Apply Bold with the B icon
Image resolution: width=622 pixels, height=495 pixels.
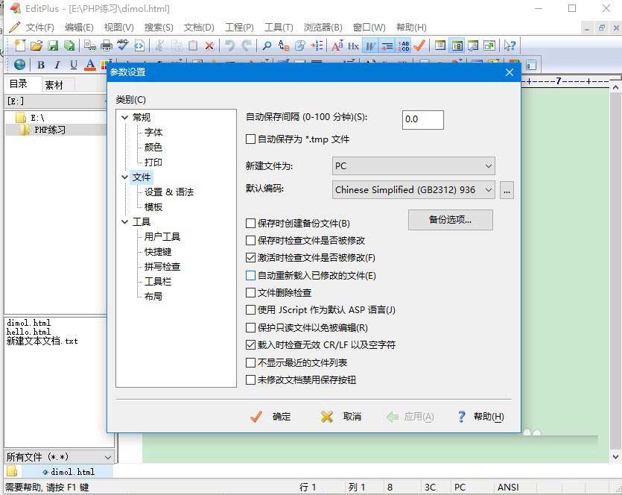point(41,65)
